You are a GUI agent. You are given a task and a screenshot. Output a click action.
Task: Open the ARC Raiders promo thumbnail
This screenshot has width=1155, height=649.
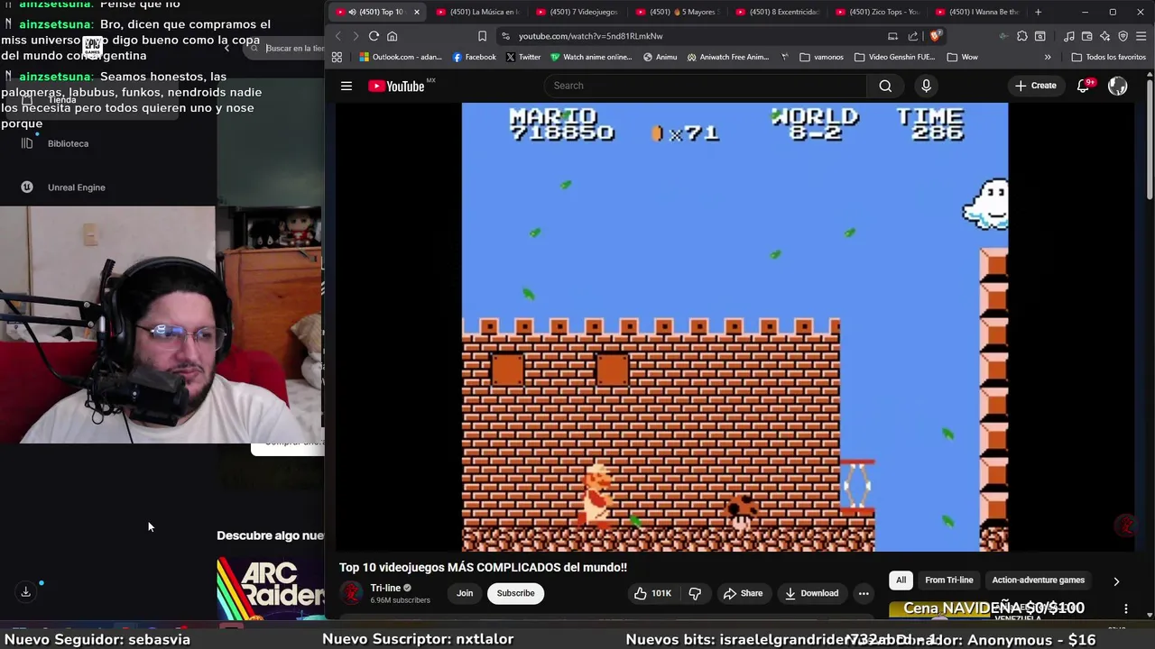click(270, 589)
